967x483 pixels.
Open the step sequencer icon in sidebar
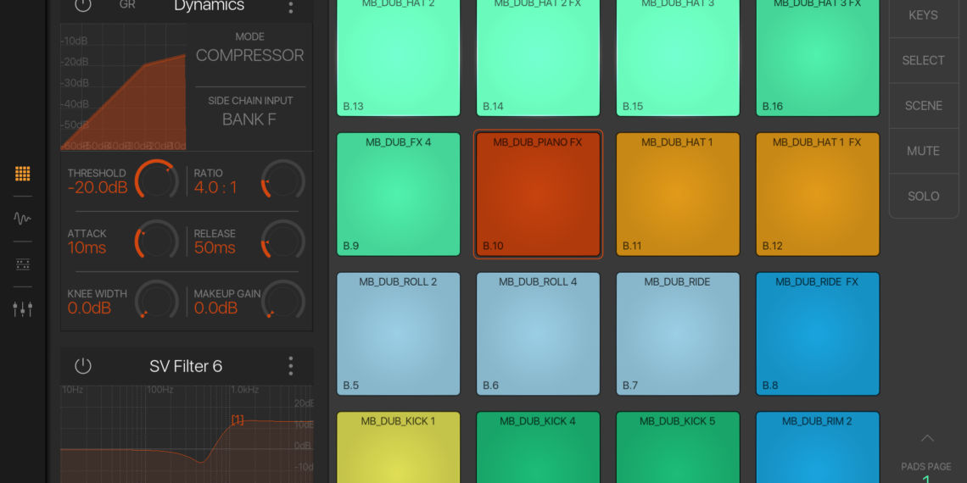(x=23, y=264)
